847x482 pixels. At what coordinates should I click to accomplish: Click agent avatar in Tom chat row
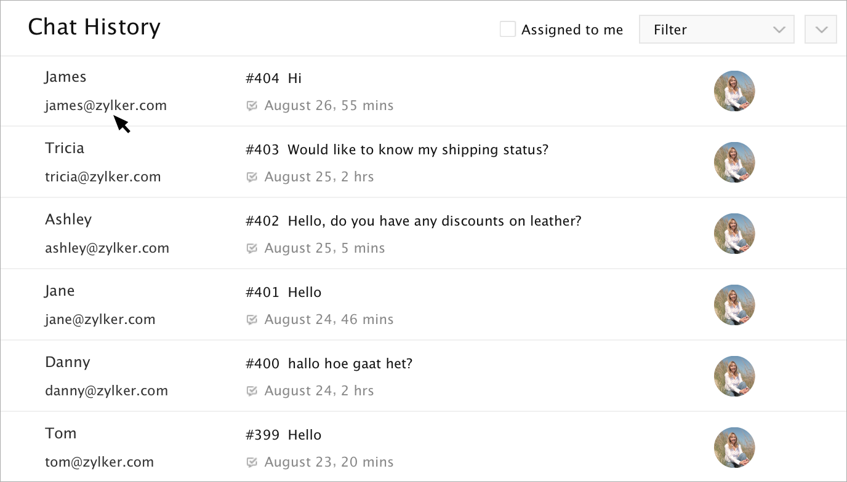click(x=734, y=448)
